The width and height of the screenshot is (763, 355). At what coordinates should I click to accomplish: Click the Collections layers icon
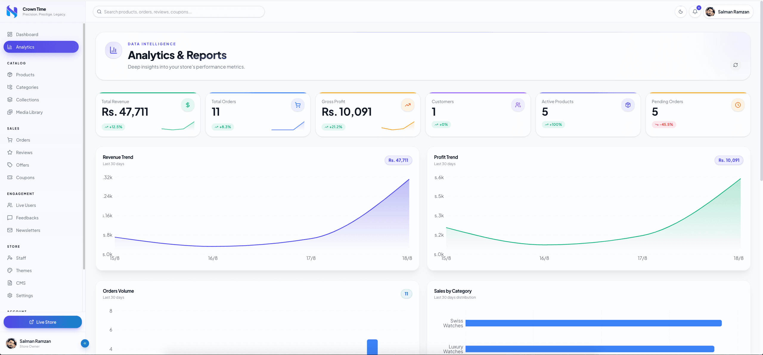pyautogui.click(x=10, y=100)
